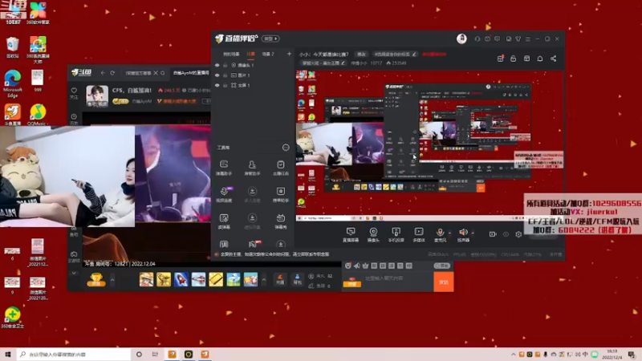
Task: Open the hamburger menu in companion title bar
Action: click(x=528, y=39)
